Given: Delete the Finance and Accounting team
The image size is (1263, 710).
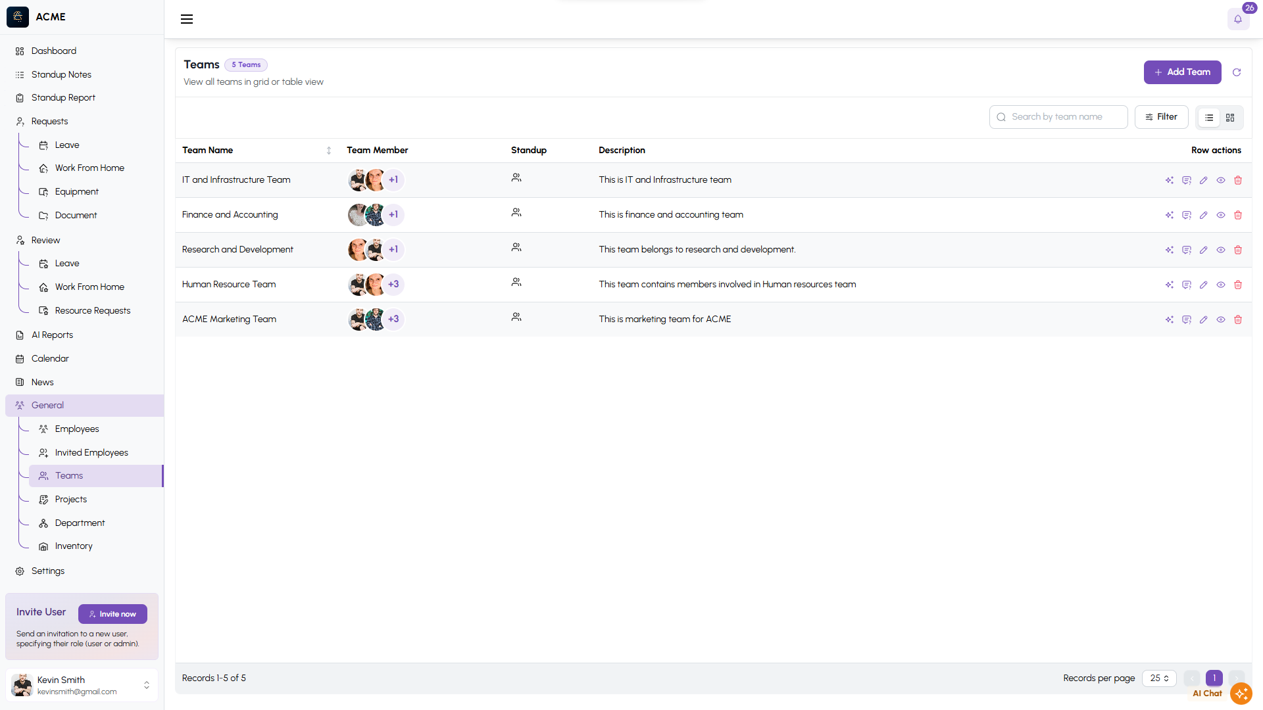Looking at the screenshot, I should tap(1238, 215).
